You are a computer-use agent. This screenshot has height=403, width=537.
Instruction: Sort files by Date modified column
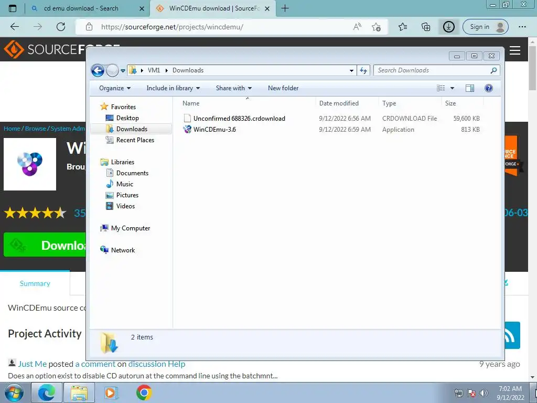pyautogui.click(x=339, y=103)
